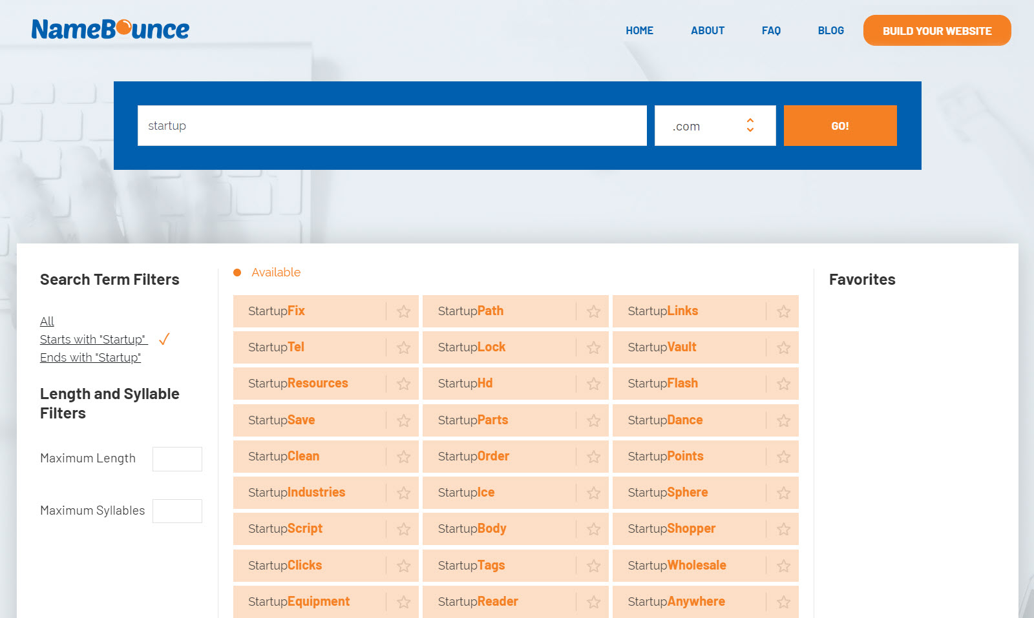Image resolution: width=1034 pixels, height=618 pixels.
Task: Enable the Ends with "Startup" filter
Action: [90, 358]
